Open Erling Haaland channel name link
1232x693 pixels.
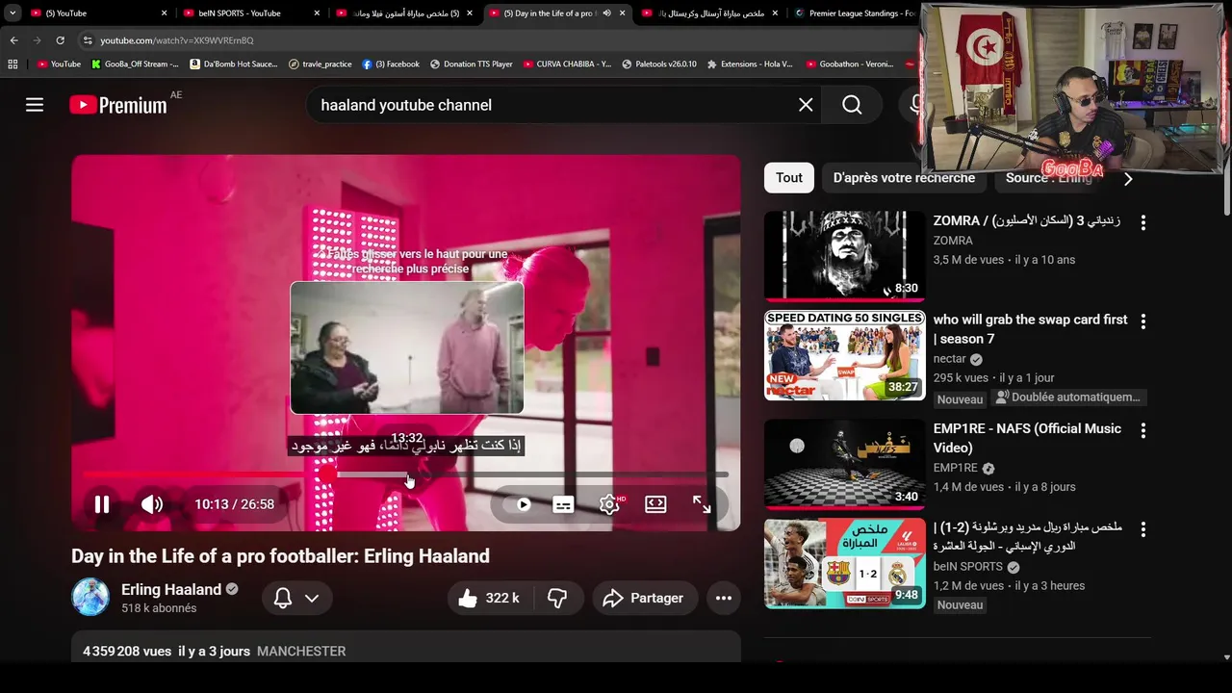[171, 589]
